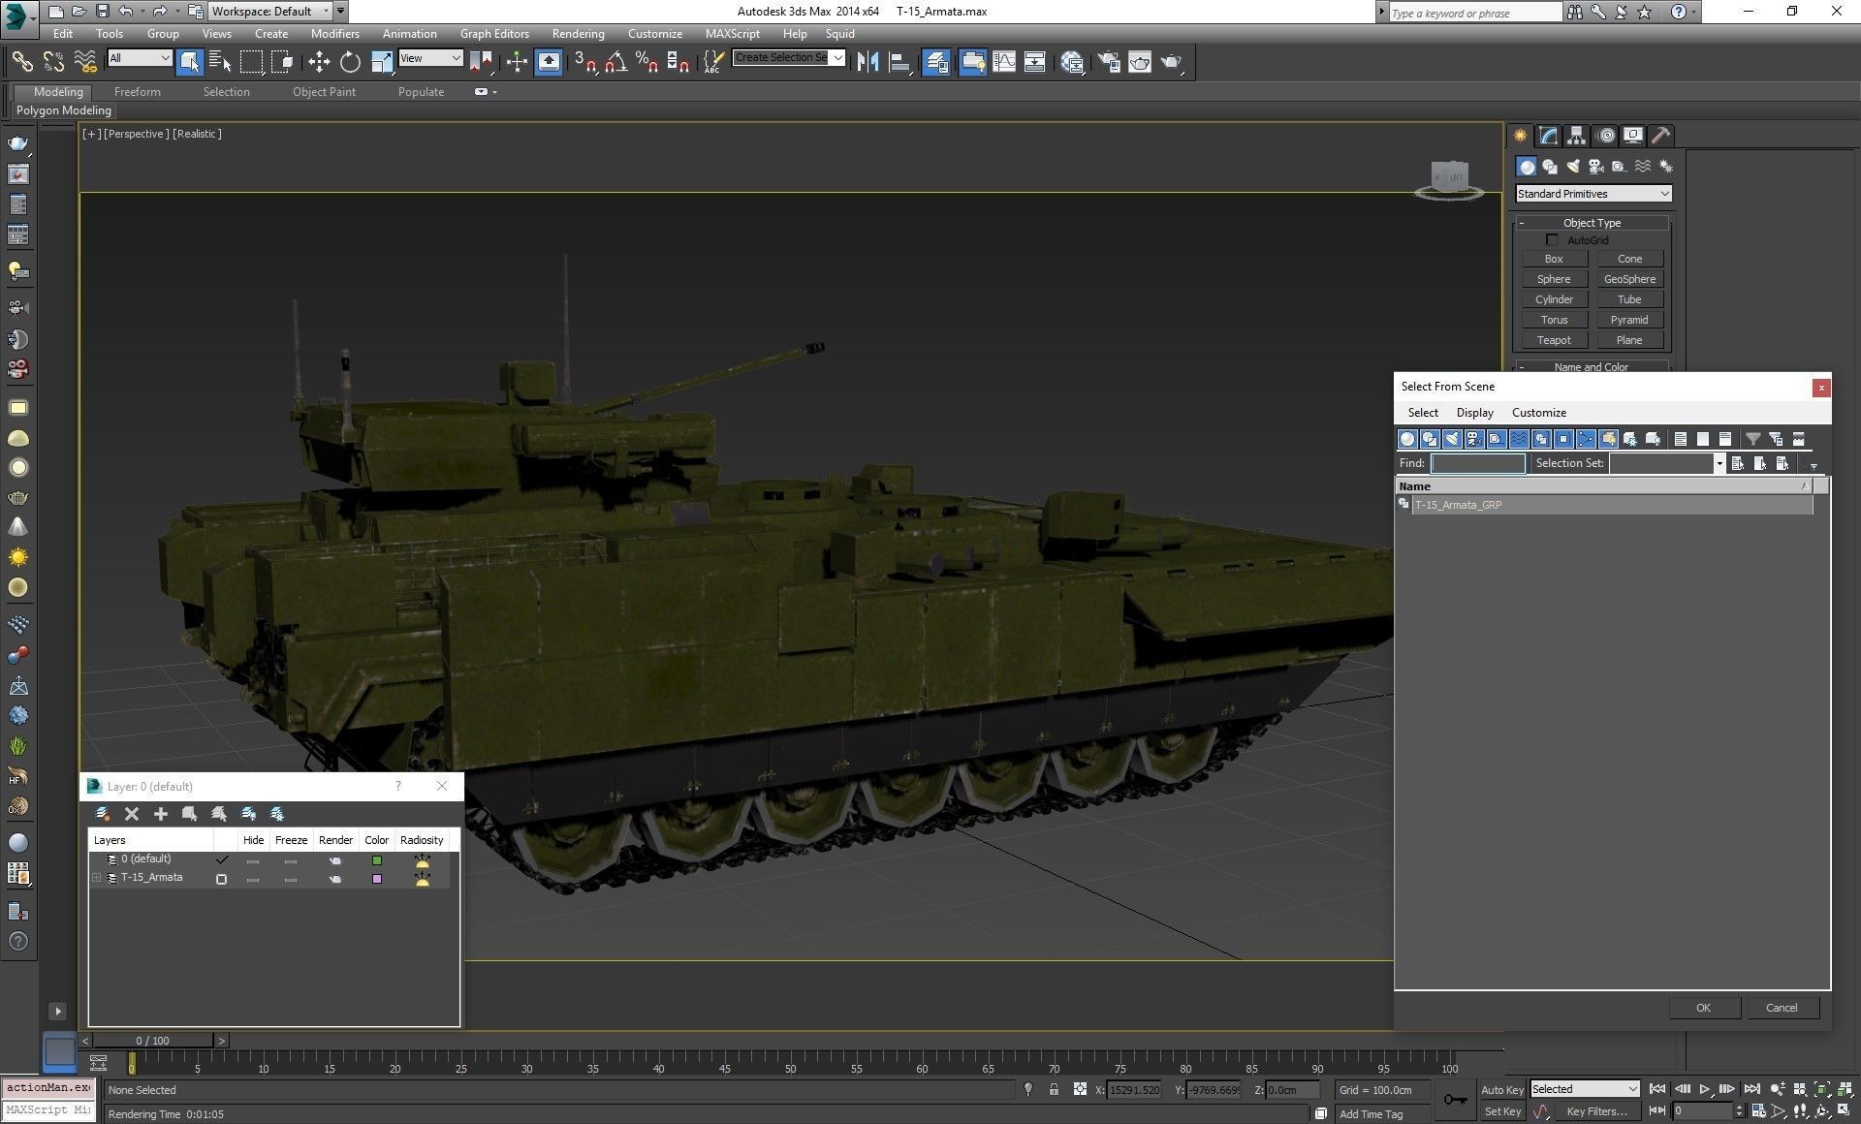The height and width of the screenshot is (1124, 1861).
Task: Click Create New Layer plus icon
Action: (161, 814)
